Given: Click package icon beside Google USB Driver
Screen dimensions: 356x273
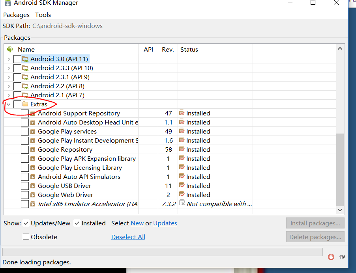Looking at the screenshot, I should [33, 186].
